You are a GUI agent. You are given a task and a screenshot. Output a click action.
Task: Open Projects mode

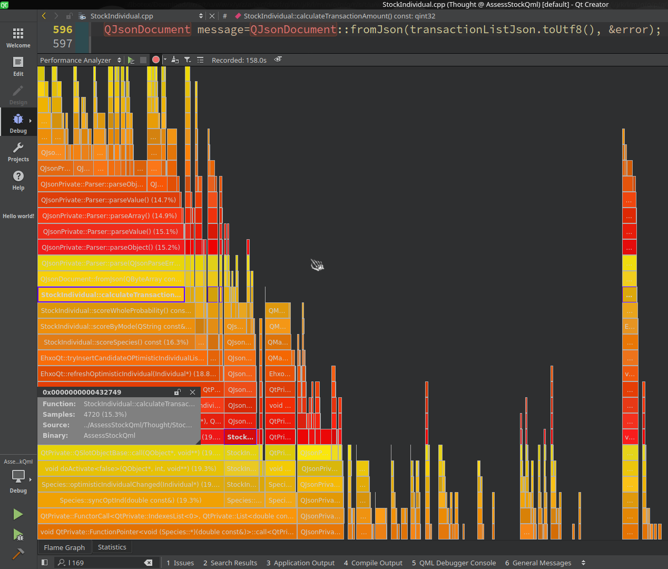pyautogui.click(x=18, y=152)
